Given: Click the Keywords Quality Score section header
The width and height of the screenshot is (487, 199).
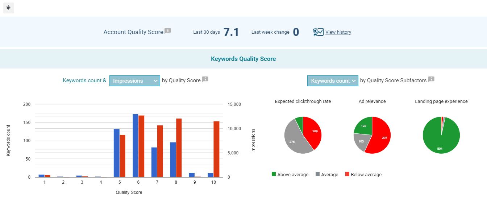Looking at the screenshot, I should [x=243, y=59].
